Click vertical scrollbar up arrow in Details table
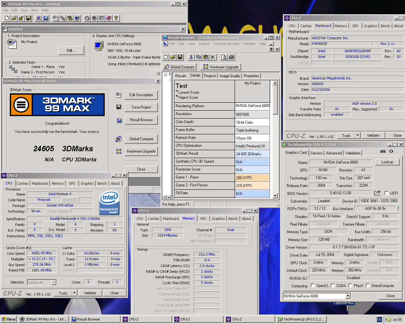 click(275, 83)
